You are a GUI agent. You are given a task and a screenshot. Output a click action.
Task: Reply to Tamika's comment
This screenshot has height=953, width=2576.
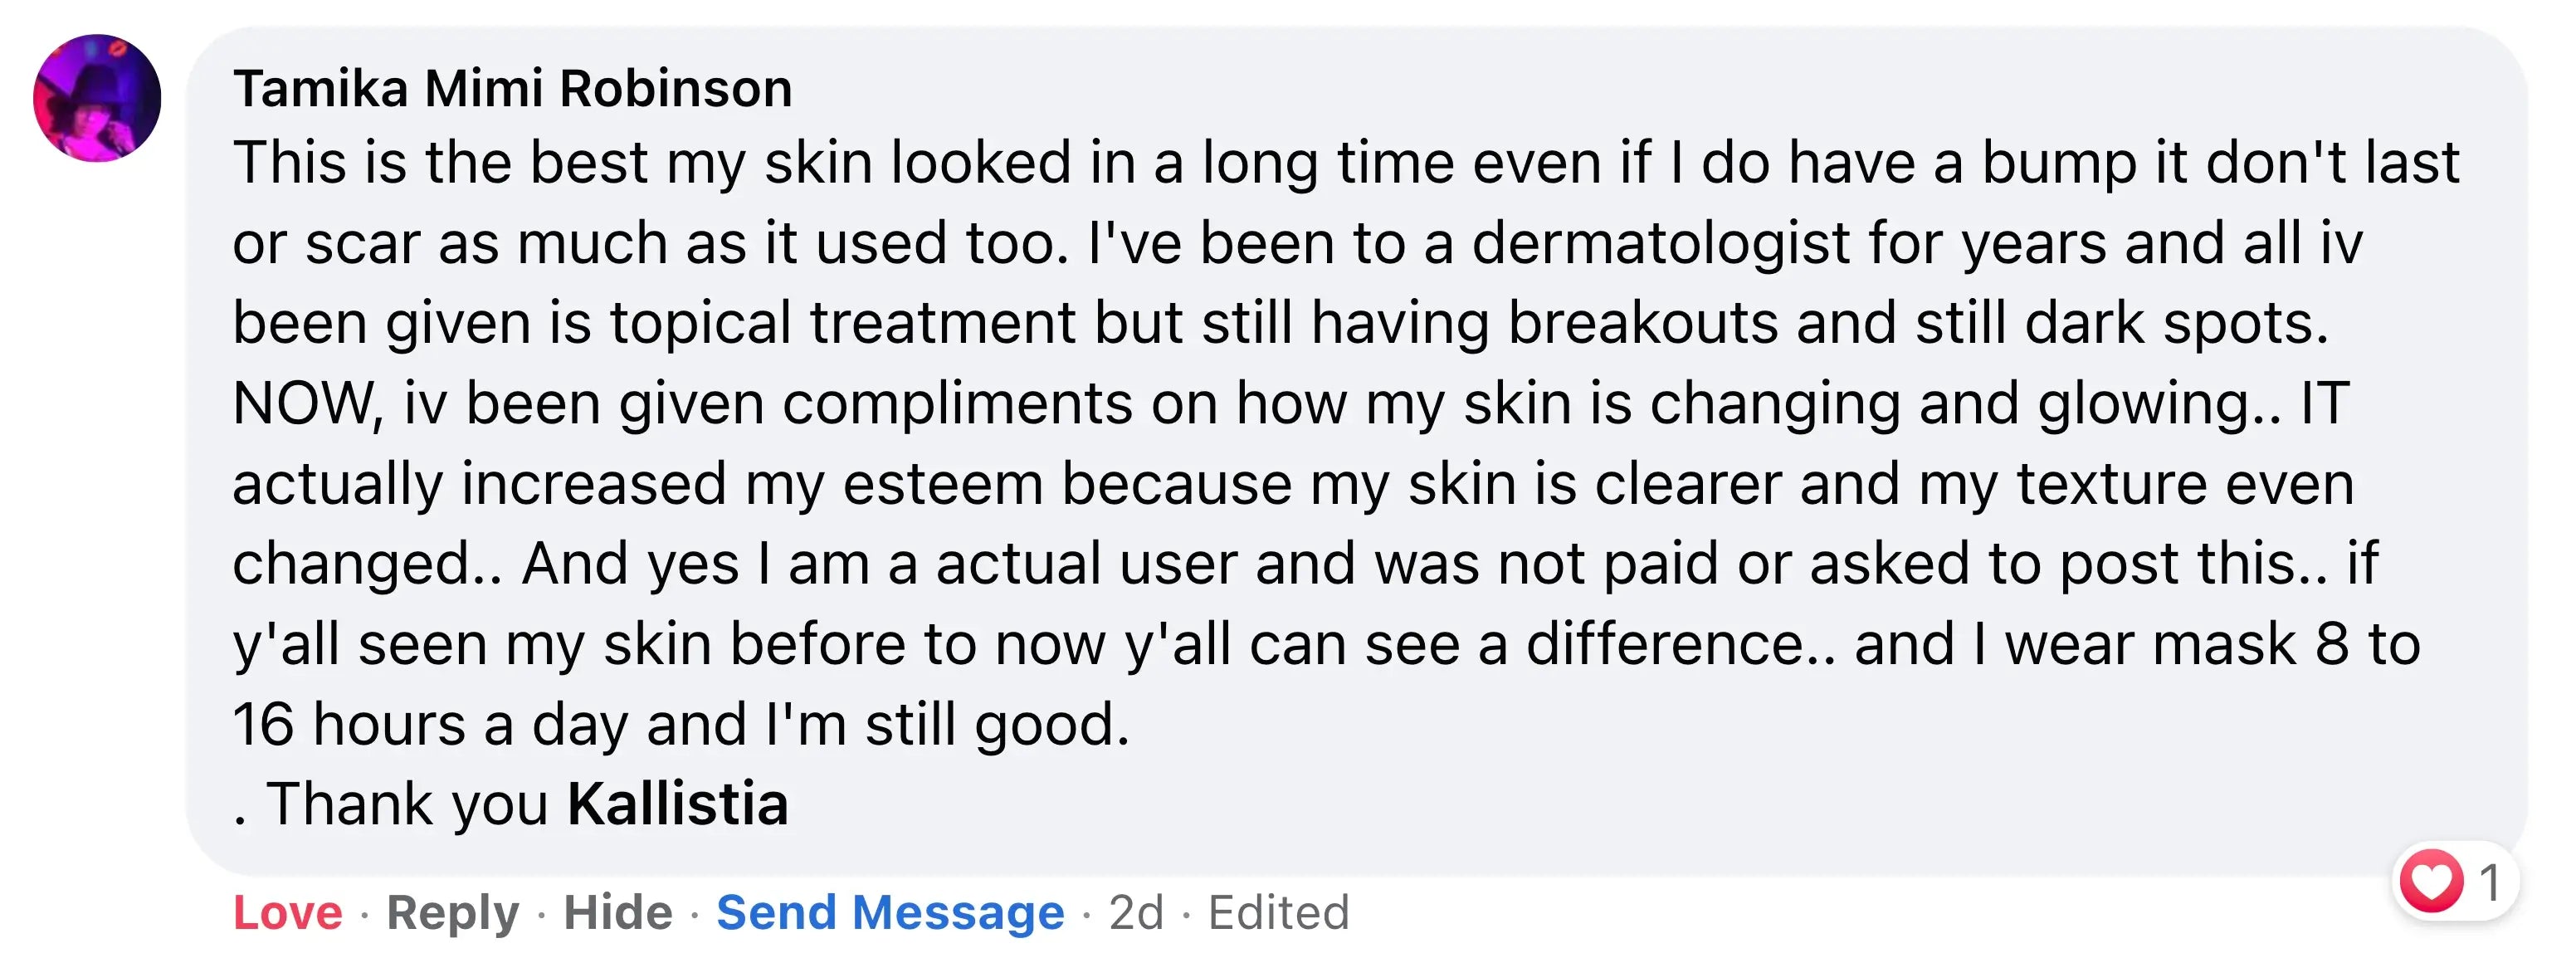pyautogui.click(x=453, y=911)
